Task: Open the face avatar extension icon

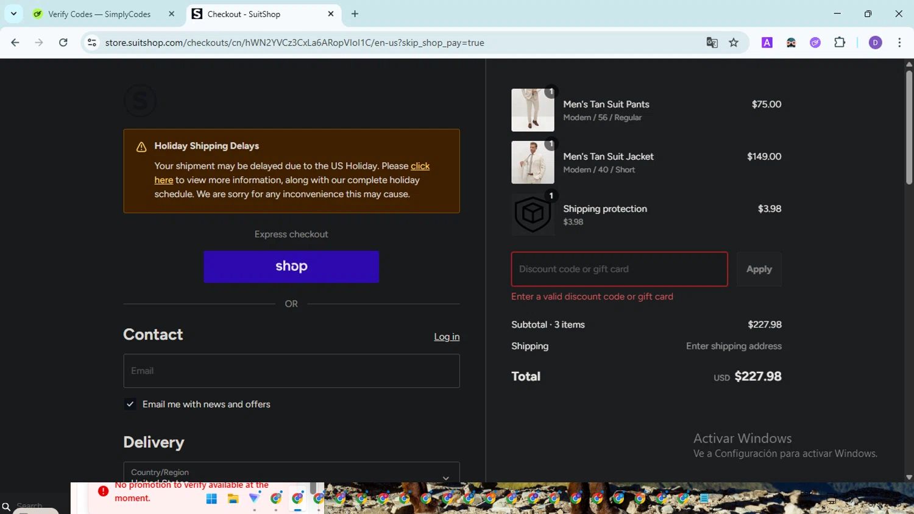Action: pyautogui.click(x=791, y=43)
